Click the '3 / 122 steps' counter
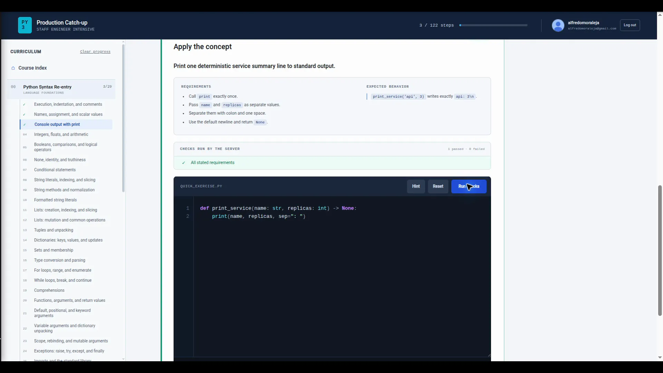Viewport: 663px width, 373px height. (x=436, y=25)
